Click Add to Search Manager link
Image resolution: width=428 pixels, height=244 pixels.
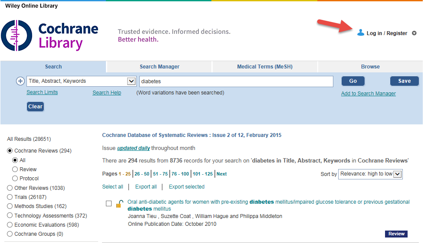368,94
